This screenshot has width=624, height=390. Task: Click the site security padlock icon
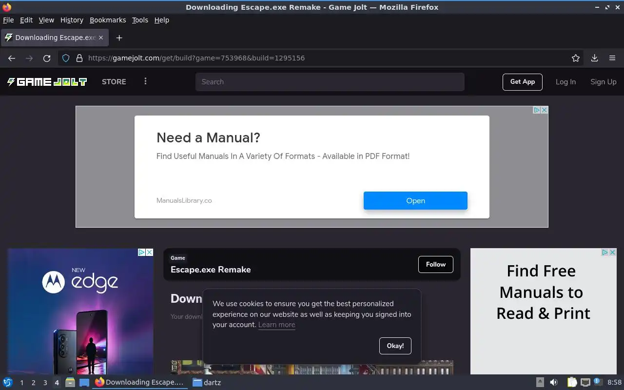pos(79,58)
